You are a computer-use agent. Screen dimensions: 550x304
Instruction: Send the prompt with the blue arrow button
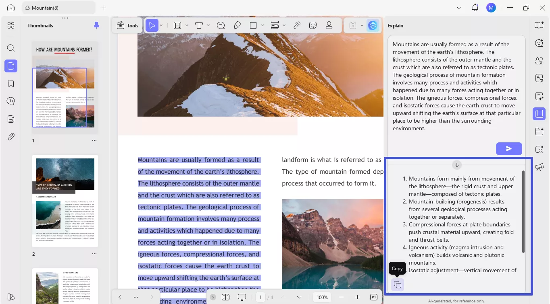click(x=508, y=148)
